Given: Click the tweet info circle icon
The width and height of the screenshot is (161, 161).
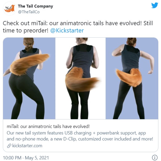Looking at the screenshot, I should (155, 158).
